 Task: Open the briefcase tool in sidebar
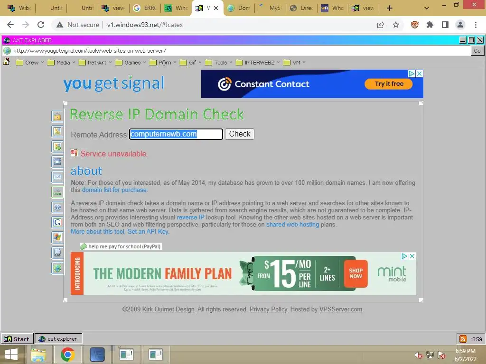point(57,117)
